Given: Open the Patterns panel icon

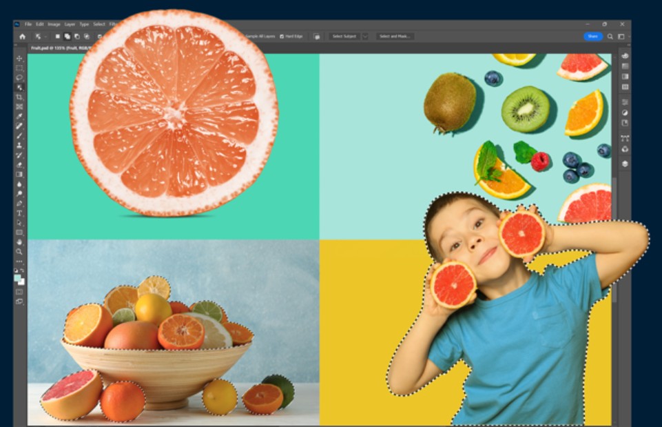Looking at the screenshot, I should coord(625,87).
